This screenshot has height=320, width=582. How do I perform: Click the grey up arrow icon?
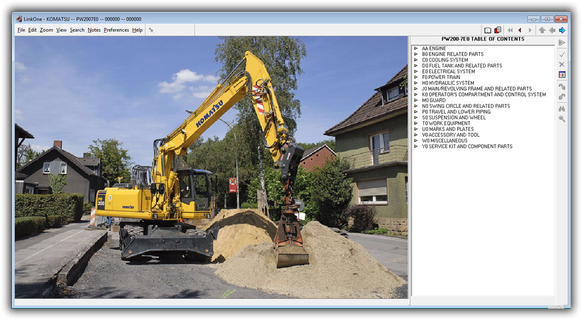pos(542,30)
